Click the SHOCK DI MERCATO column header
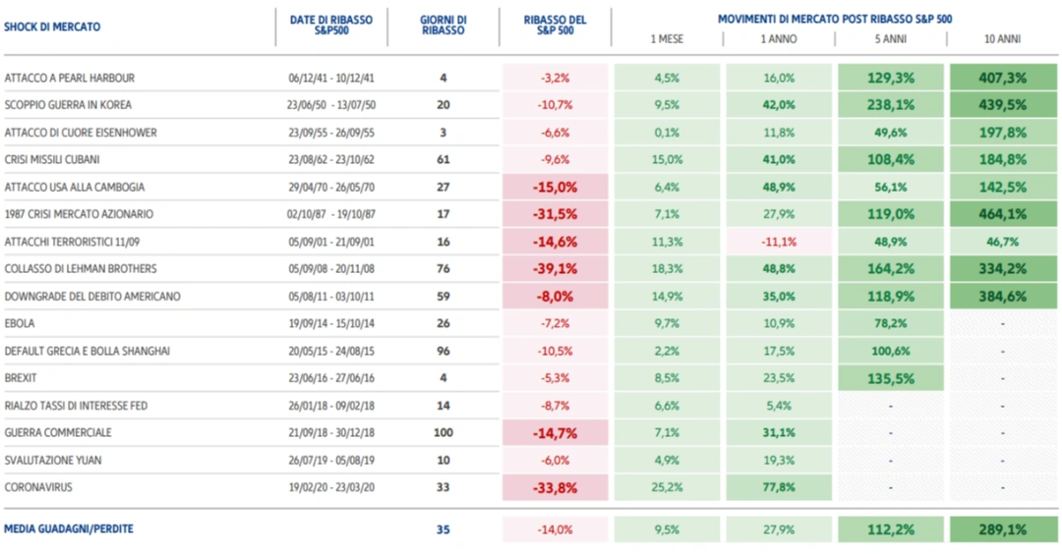The height and width of the screenshot is (554, 1062). click(52, 27)
